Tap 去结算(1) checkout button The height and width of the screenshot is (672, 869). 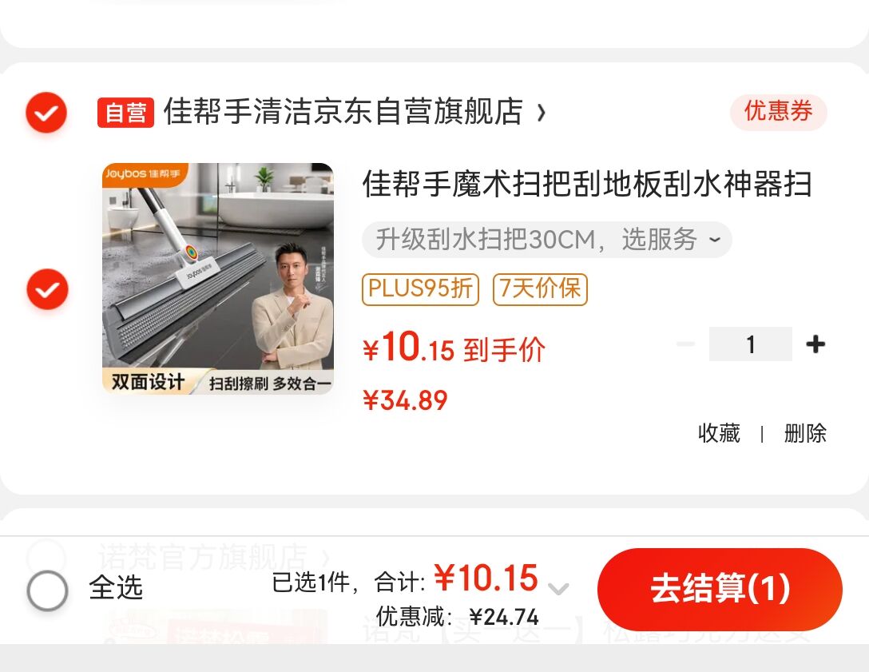720,589
